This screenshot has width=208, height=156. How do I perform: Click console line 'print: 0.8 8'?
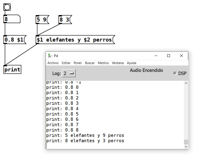(62, 130)
